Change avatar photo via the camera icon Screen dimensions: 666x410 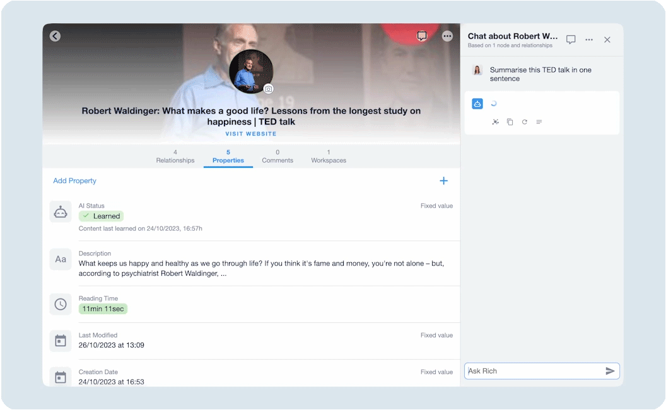[x=268, y=89]
